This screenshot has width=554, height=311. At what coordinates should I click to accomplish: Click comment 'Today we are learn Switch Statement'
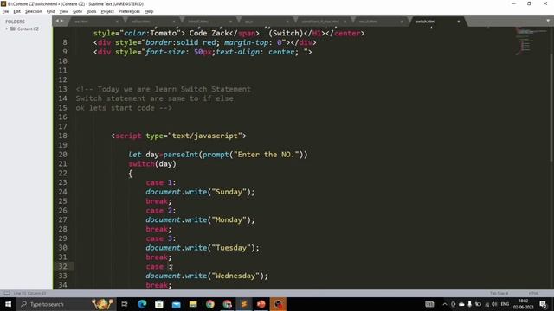(174, 89)
